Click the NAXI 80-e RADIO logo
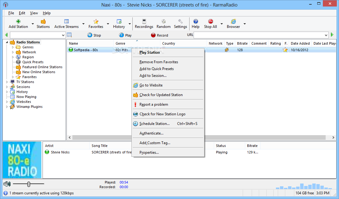This screenshot has height=199, width=339. 22,160
